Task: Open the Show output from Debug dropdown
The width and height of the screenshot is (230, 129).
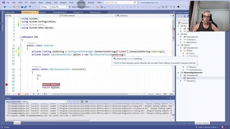Action: click(x=44, y=101)
